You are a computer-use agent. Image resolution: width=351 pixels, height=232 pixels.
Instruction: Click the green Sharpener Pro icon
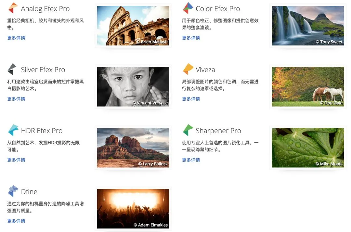(188, 130)
